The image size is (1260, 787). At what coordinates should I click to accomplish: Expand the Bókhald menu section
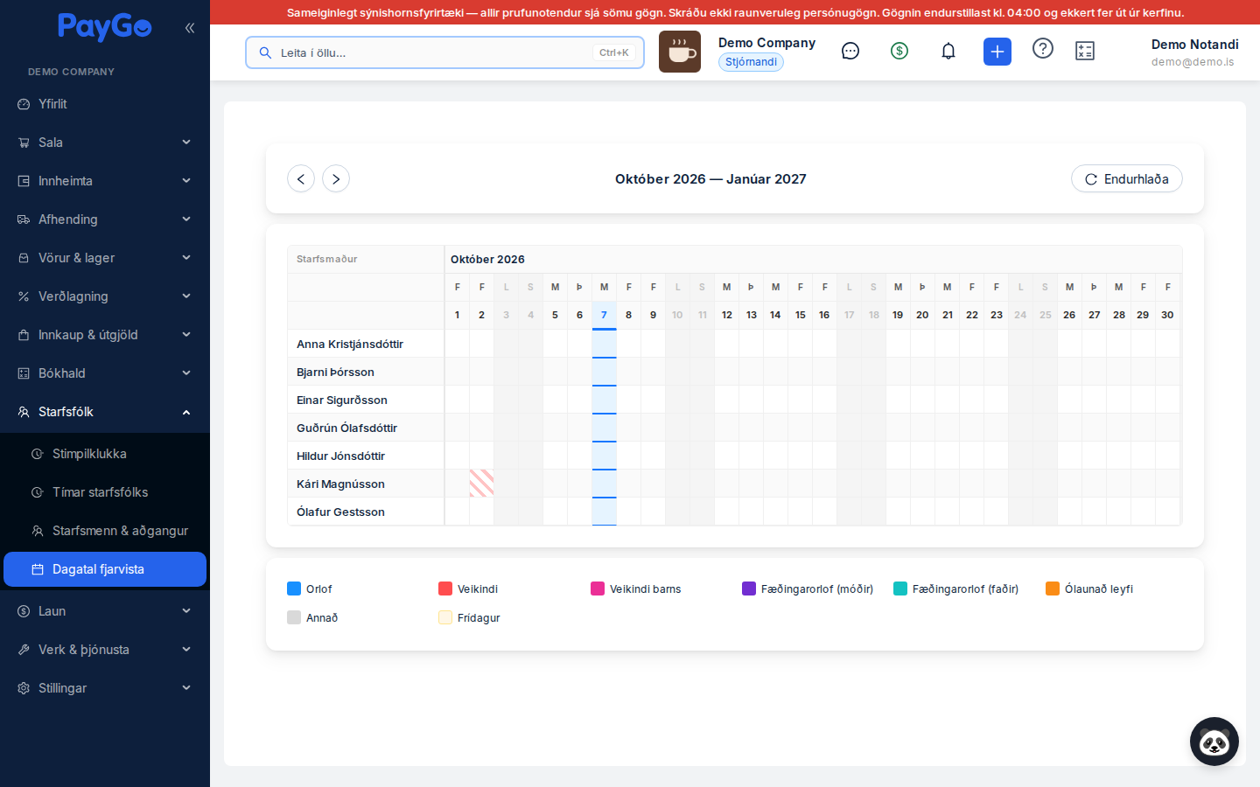(x=105, y=373)
